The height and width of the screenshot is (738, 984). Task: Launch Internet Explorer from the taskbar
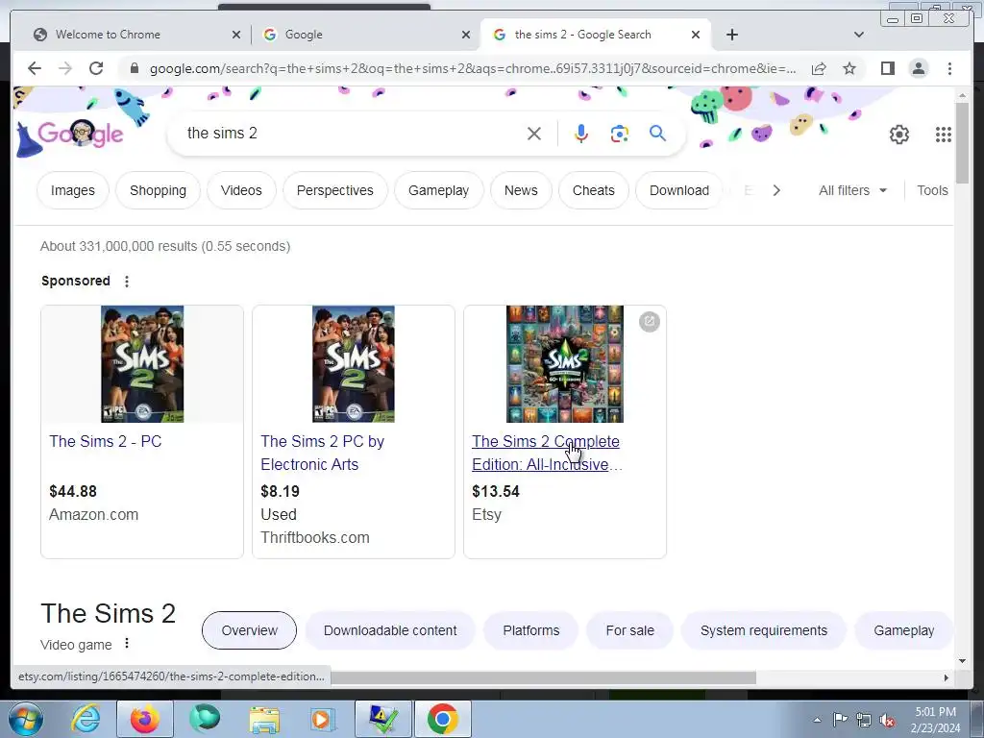(86, 719)
